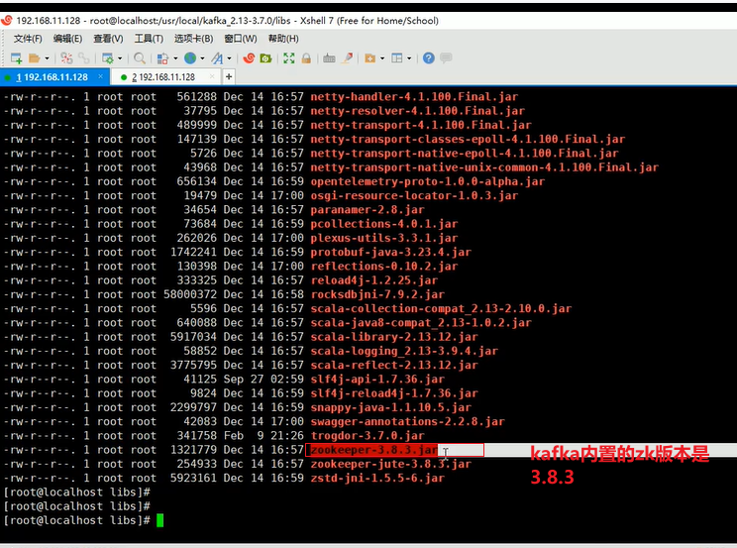The image size is (737, 548).
Task: Open Help with the blue question icon
Action: (x=428, y=58)
